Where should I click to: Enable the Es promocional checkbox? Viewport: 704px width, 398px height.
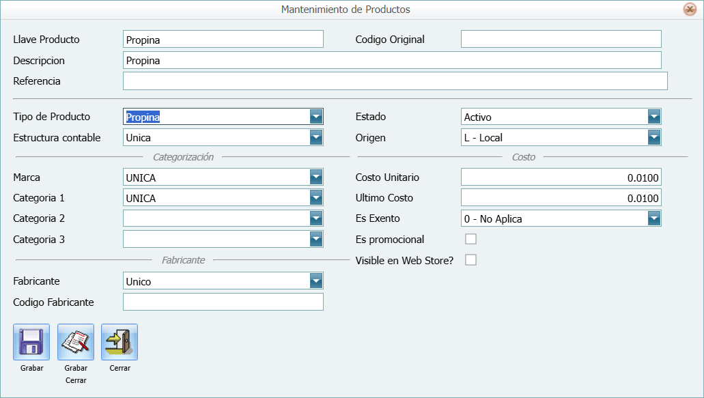[470, 239]
